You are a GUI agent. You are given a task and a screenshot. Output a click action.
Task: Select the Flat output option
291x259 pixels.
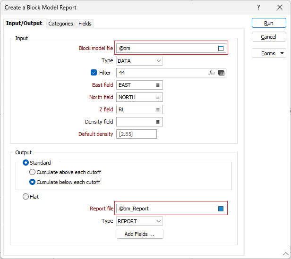tap(26, 197)
